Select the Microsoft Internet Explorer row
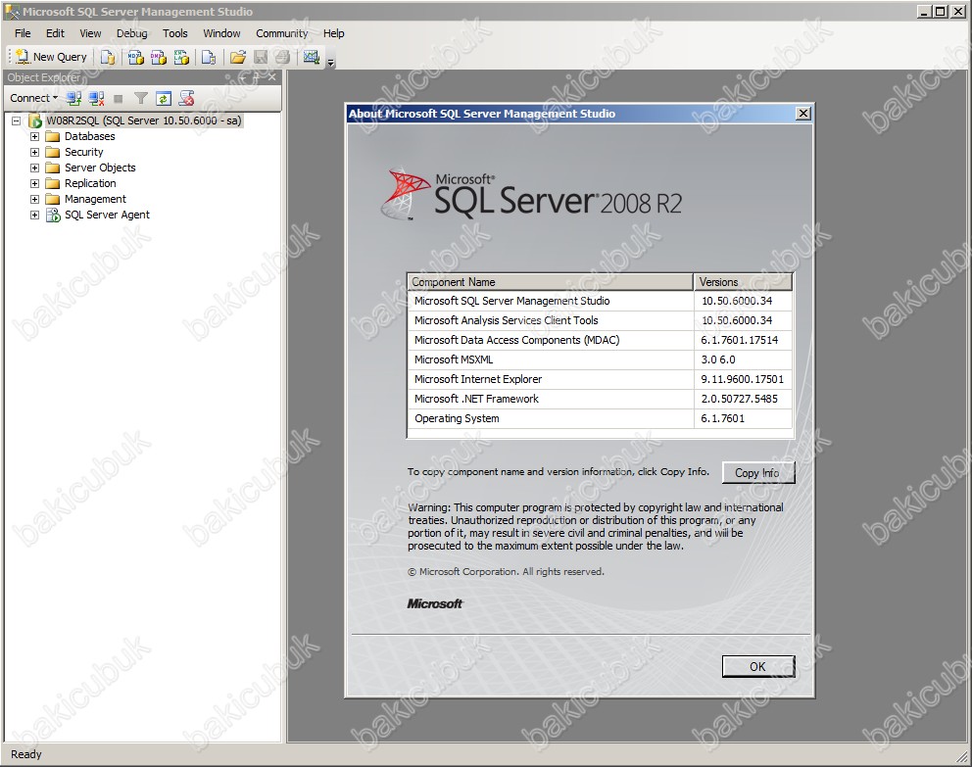This screenshot has width=972, height=767. pos(600,379)
